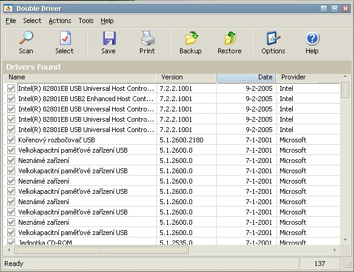Toggle checkbox for Intel USB2 Enhanced Host Controller

(11, 99)
